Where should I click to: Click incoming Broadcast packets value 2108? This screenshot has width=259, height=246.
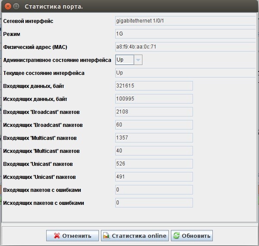(x=154, y=112)
